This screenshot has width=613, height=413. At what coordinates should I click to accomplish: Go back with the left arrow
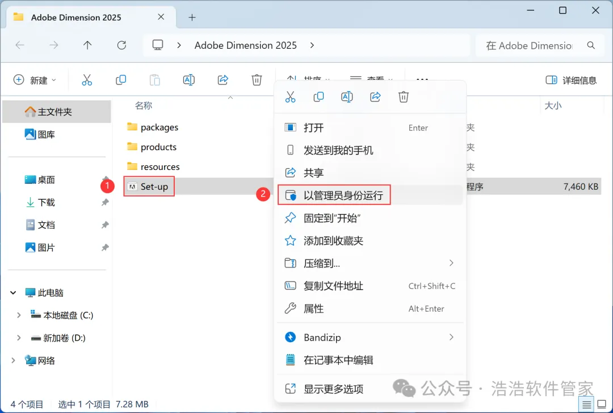click(20, 45)
